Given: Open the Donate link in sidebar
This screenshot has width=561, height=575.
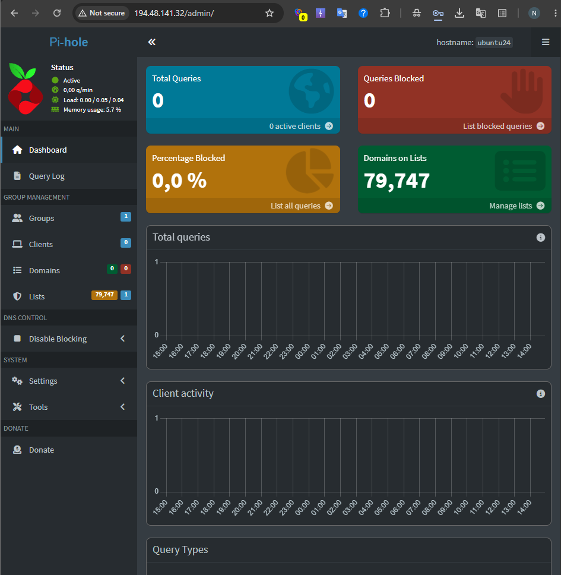Looking at the screenshot, I should (69, 450).
